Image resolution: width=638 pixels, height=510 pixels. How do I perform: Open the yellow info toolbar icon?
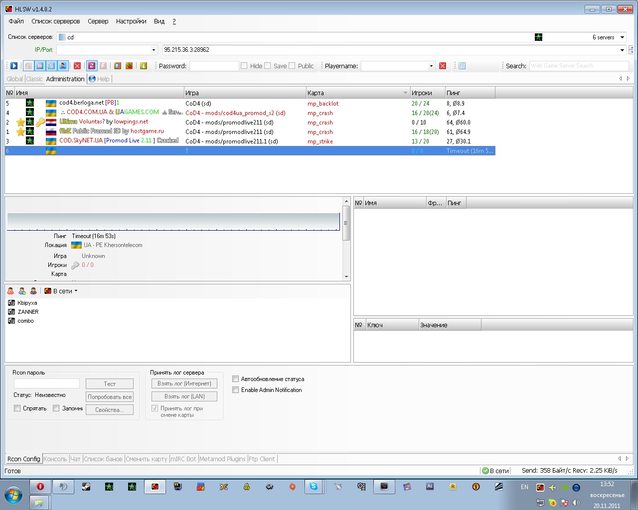pyautogui.click(x=144, y=66)
